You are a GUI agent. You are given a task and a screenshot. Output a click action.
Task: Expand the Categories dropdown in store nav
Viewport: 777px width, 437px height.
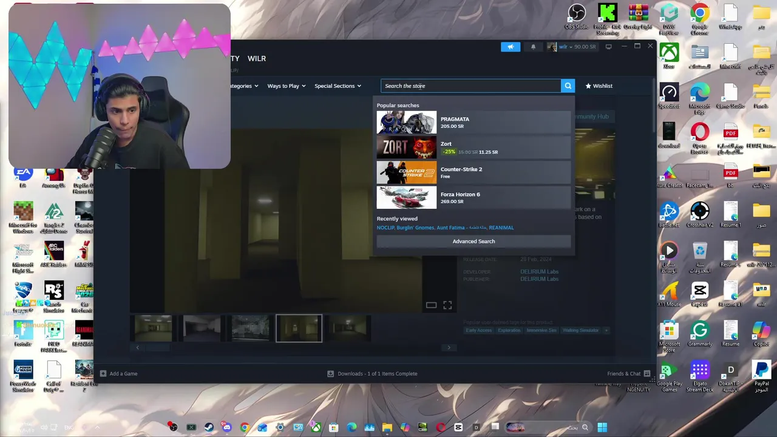[x=245, y=86]
